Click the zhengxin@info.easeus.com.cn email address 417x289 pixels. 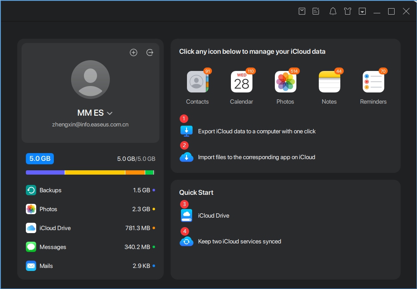(x=90, y=124)
